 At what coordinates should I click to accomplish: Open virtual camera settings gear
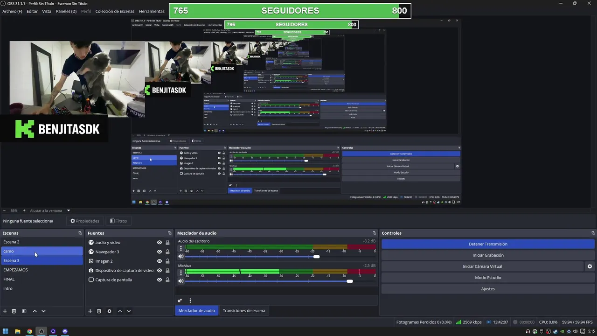point(590,266)
